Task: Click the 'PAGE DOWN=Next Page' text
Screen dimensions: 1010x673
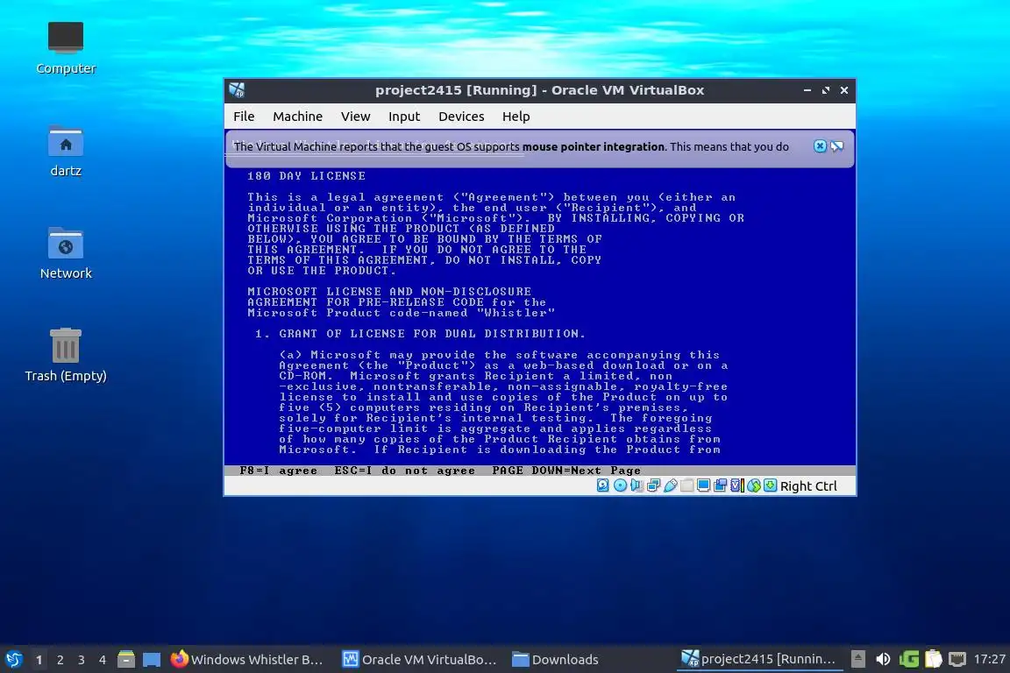Action: [x=566, y=471]
